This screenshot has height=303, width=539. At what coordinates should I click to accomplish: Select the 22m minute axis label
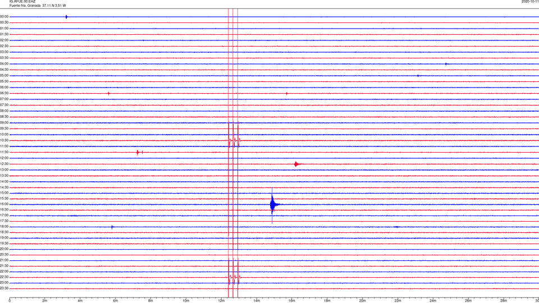click(398, 301)
